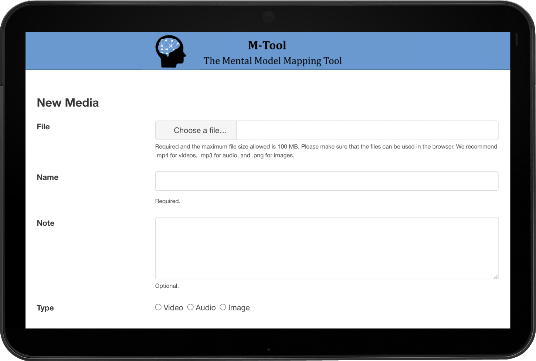The image size is (536, 361).
Task: Click the empty file path field
Action: point(367,130)
